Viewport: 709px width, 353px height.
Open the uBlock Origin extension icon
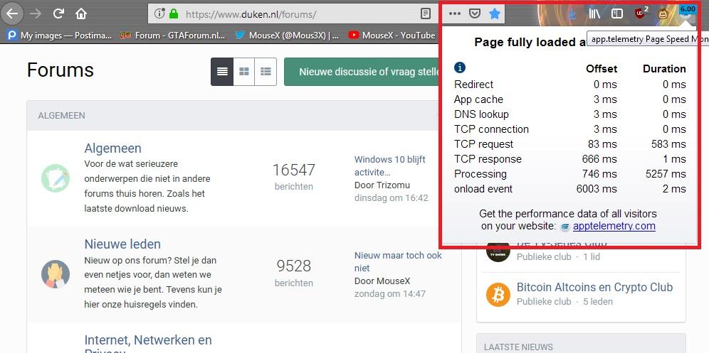639,13
